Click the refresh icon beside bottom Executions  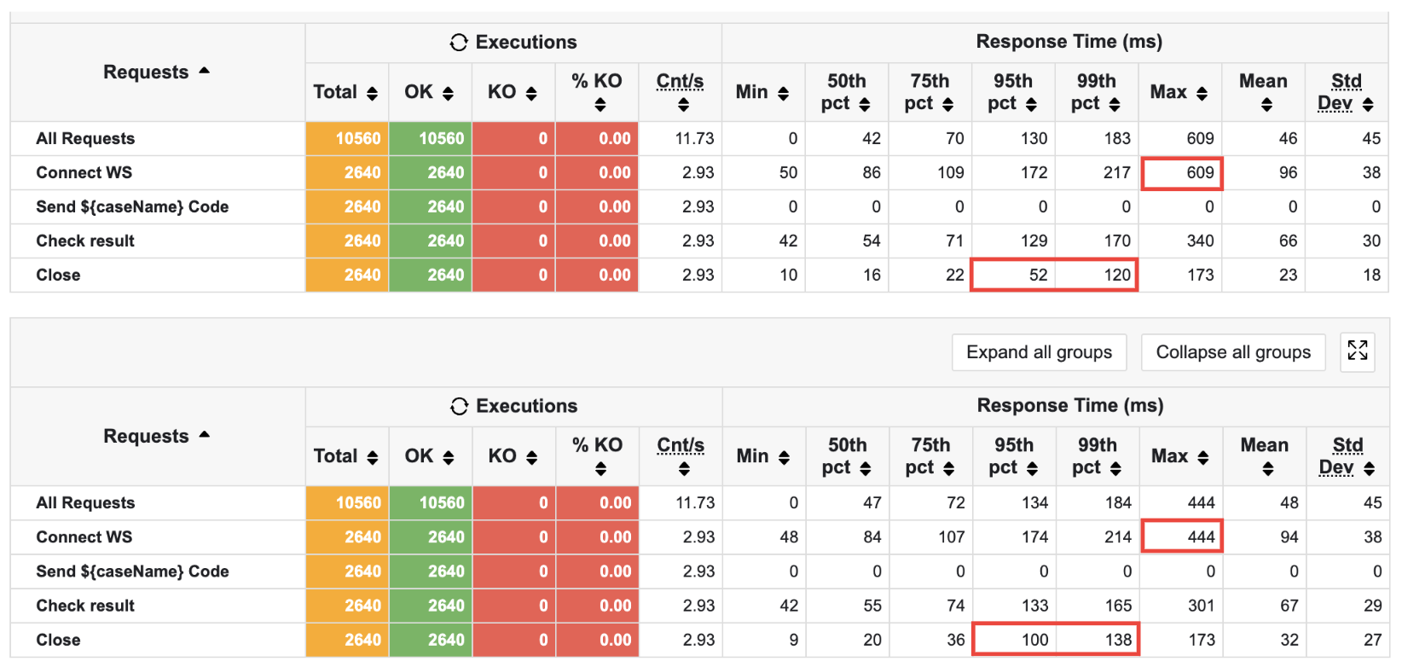point(459,407)
